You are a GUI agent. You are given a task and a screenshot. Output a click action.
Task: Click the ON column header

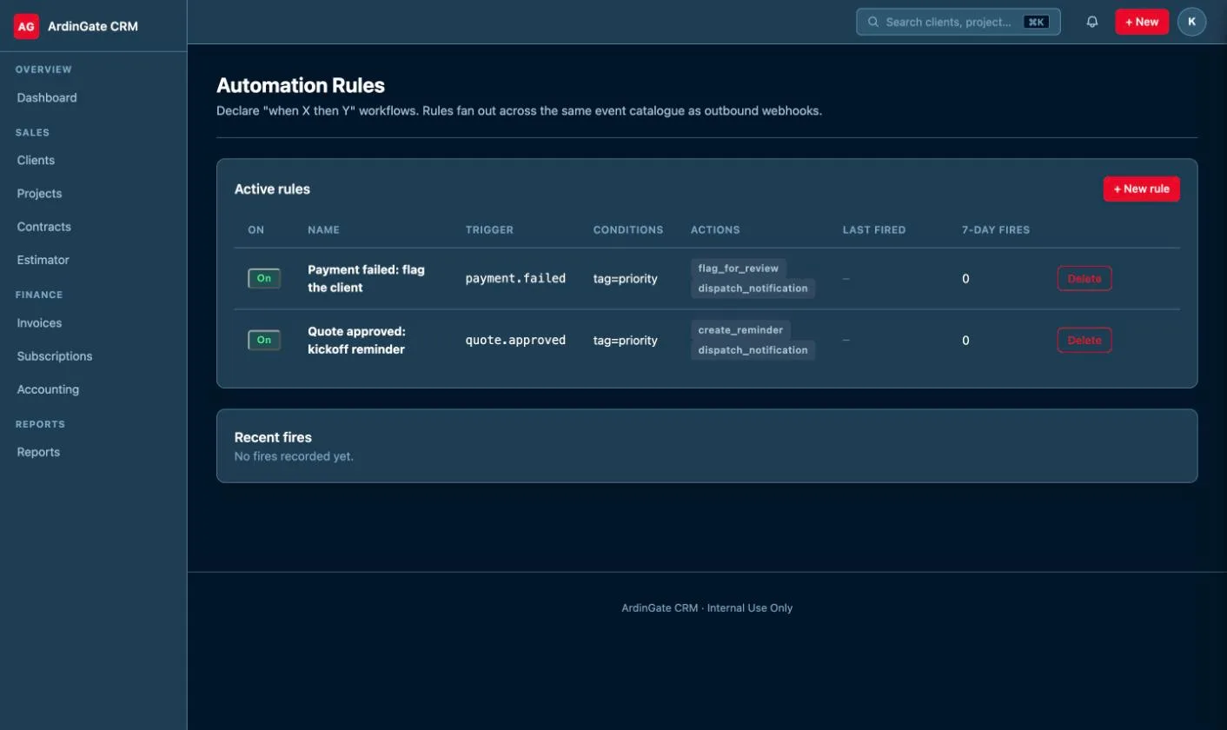click(255, 230)
